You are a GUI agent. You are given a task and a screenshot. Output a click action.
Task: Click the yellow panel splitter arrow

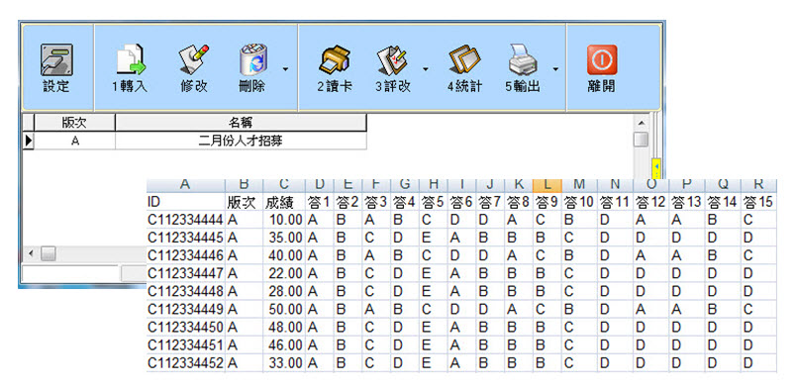coord(655,167)
